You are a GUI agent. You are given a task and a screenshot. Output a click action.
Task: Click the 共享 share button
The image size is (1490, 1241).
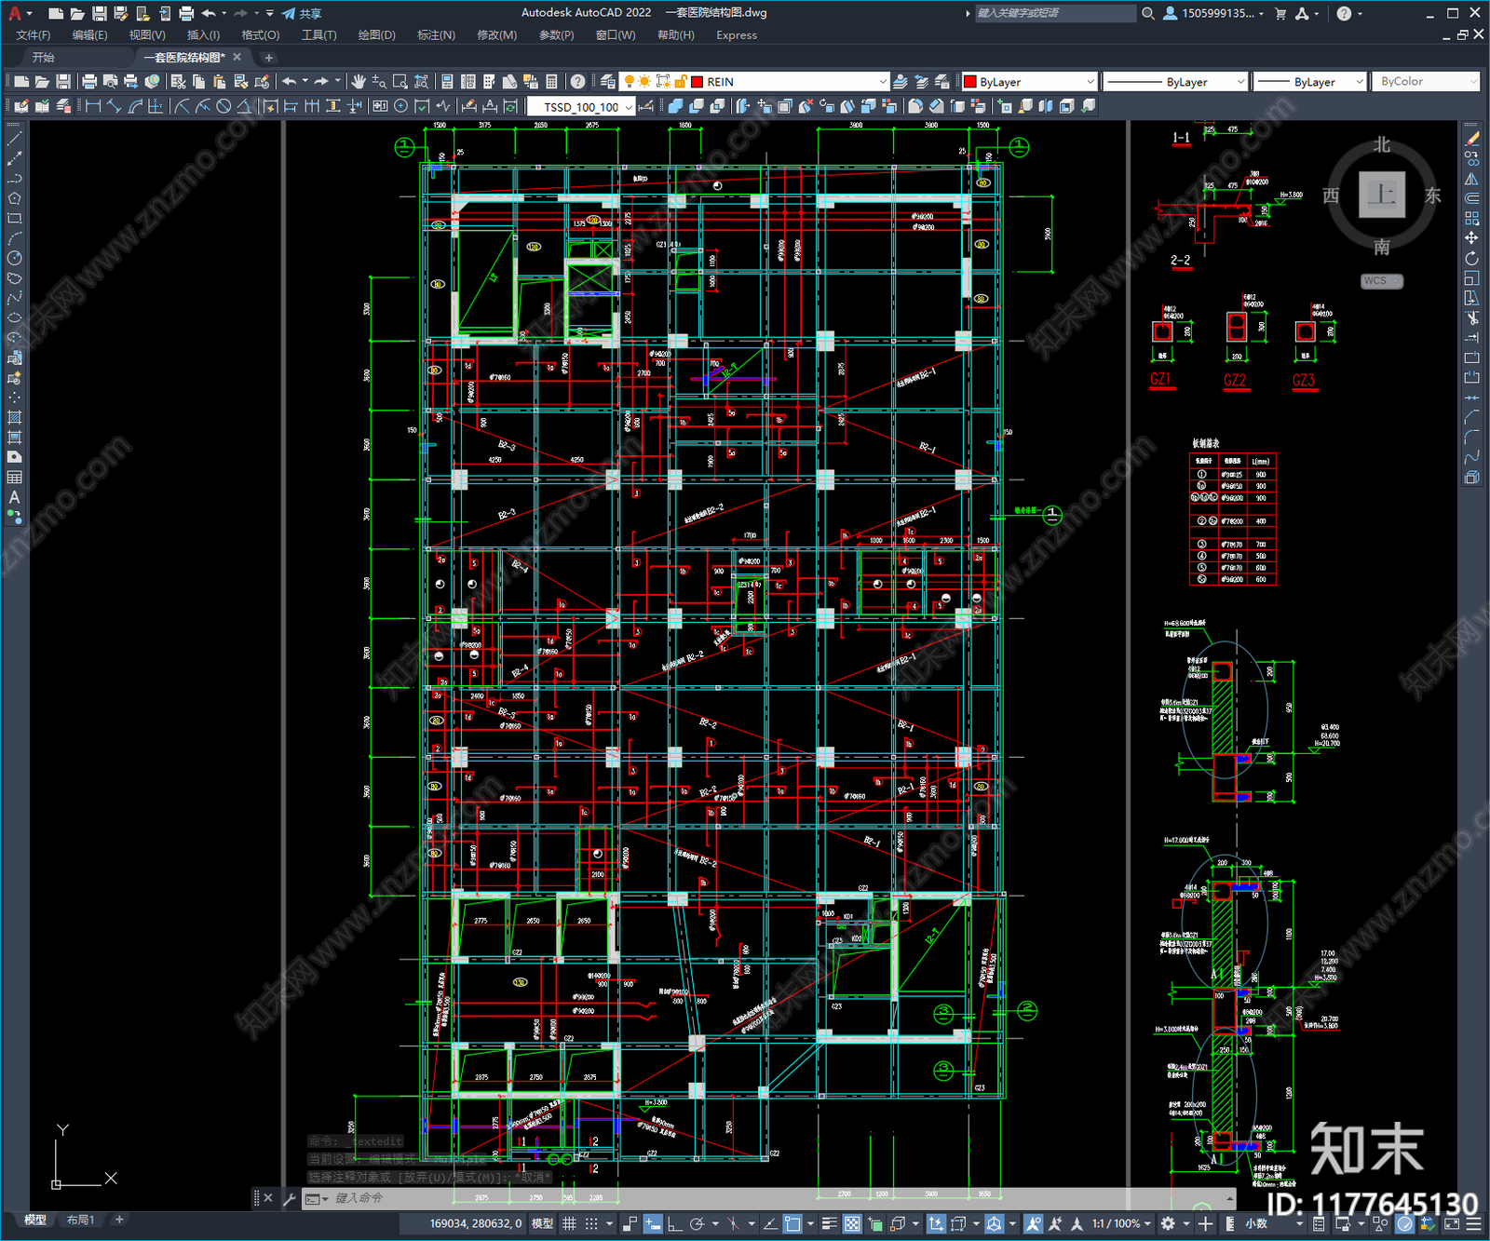(x=302, y=13)
